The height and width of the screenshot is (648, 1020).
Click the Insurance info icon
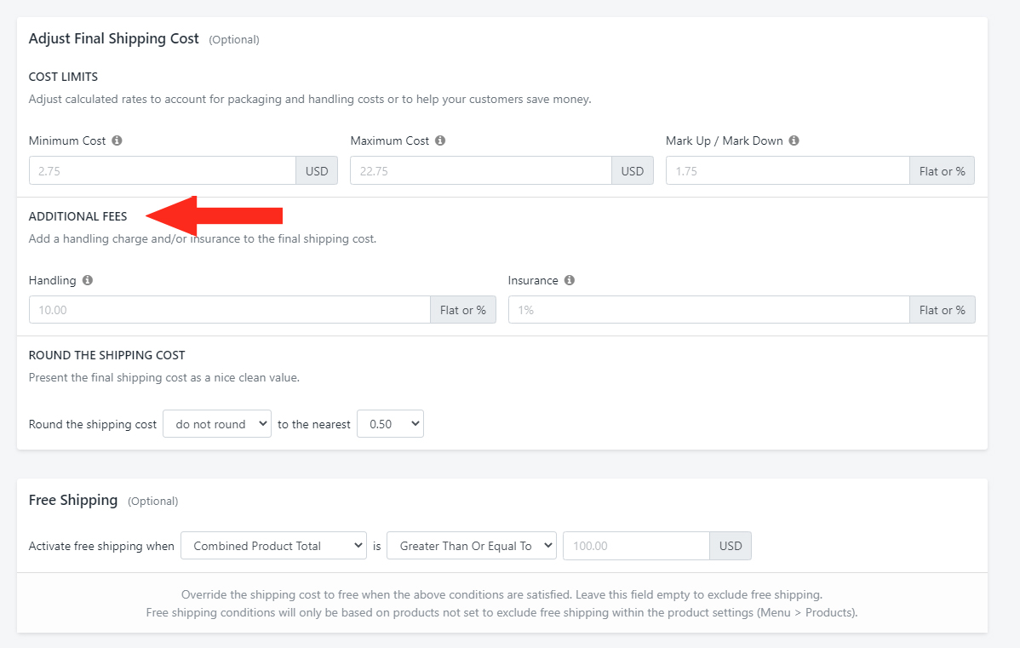pyautogui.click(x=570, y=280)
